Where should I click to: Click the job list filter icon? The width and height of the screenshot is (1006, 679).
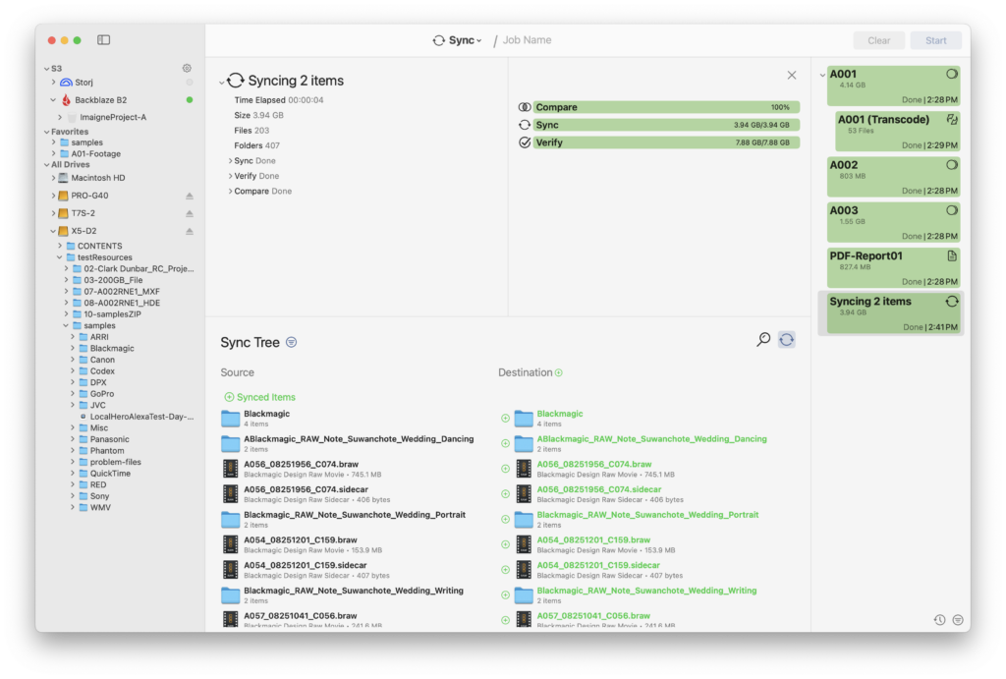point(958,620)
